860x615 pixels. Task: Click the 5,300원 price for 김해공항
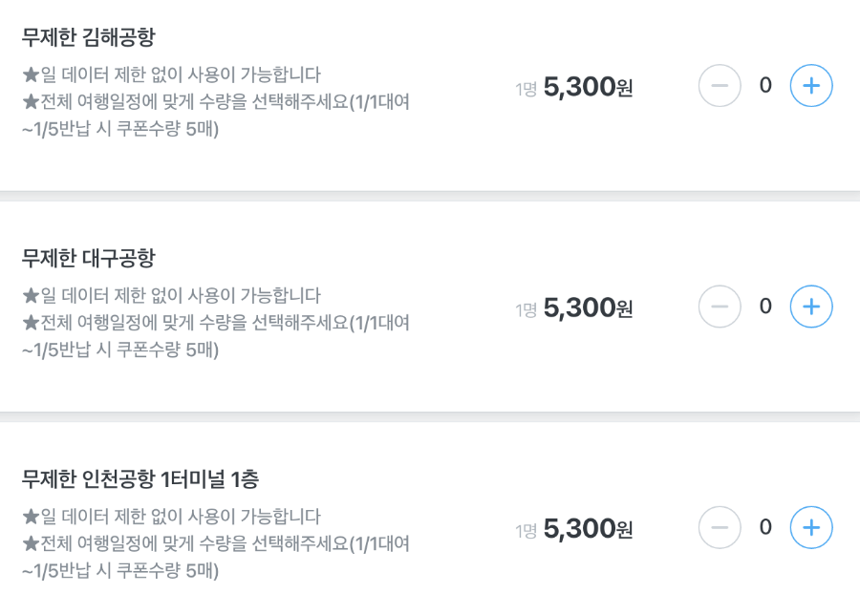tap(586, 86)
